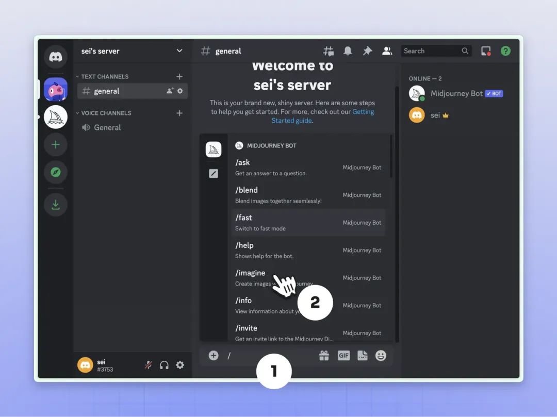Screen dimensions: 557x417
Task: Click the message attachment plus button
Action: point(214,355)
